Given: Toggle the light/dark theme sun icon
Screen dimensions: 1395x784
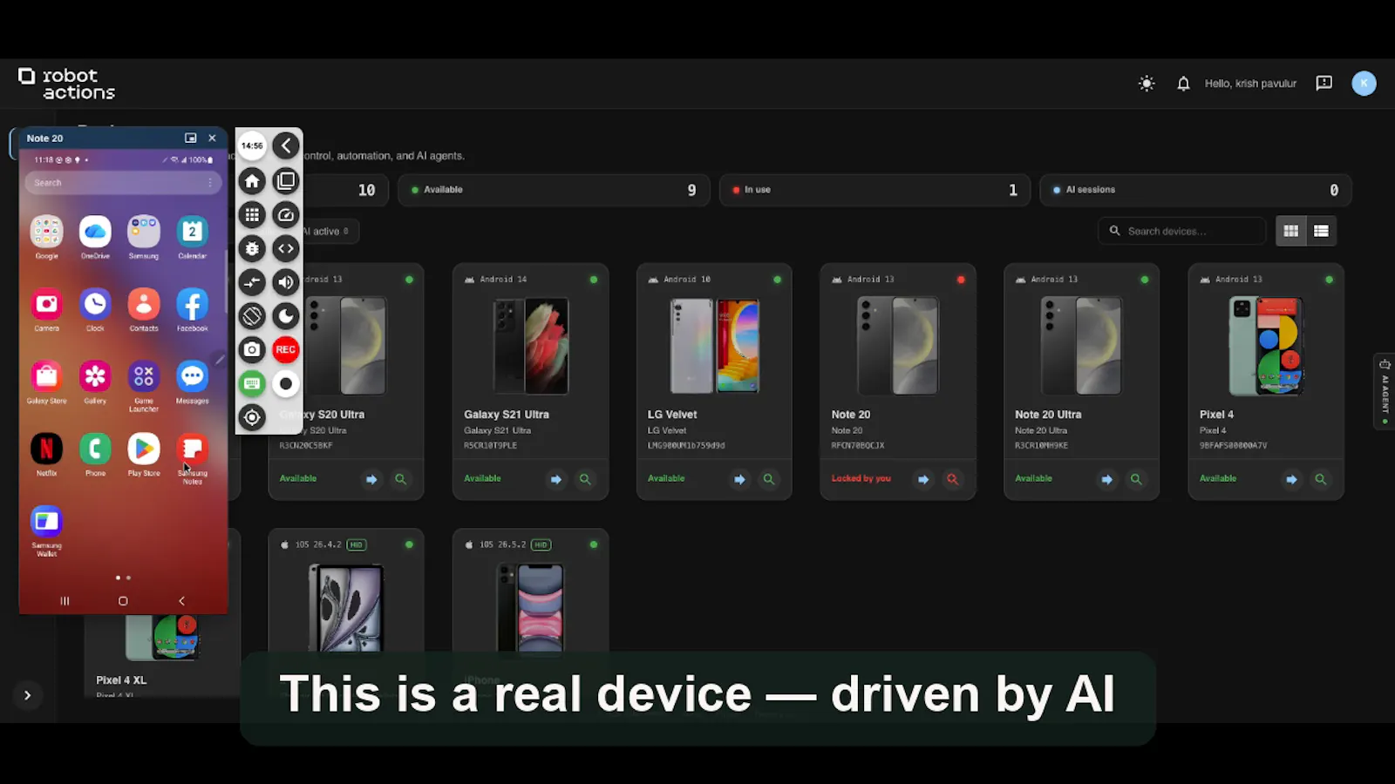Looking at the screenshot, I should coord(1147,84).
